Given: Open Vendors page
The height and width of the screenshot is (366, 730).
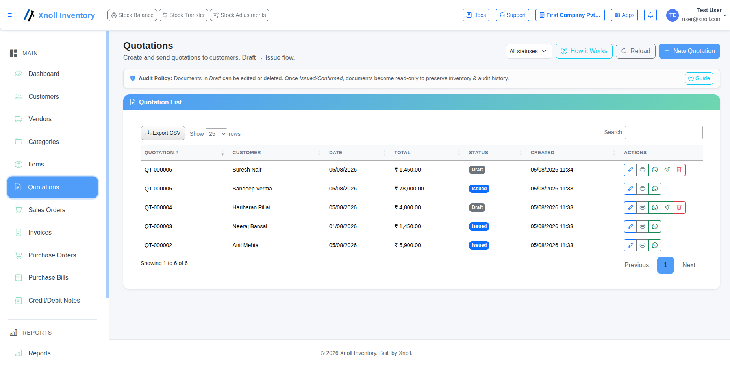Looking at the screenshot, I should click(x=52, y=119).
